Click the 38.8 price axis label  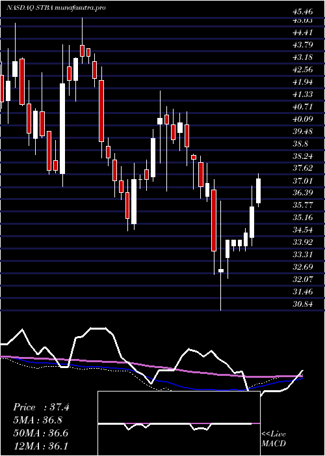[x=300, y=144]
